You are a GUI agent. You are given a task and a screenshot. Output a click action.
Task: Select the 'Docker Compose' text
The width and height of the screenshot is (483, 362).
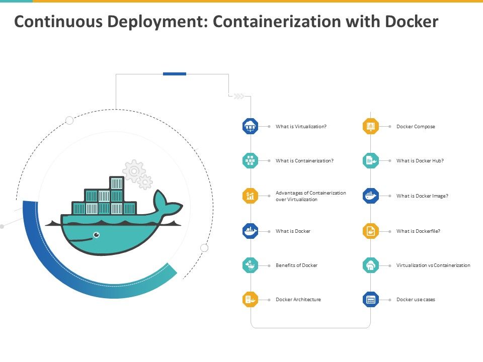pyautogui.click(x=416, y=127)
